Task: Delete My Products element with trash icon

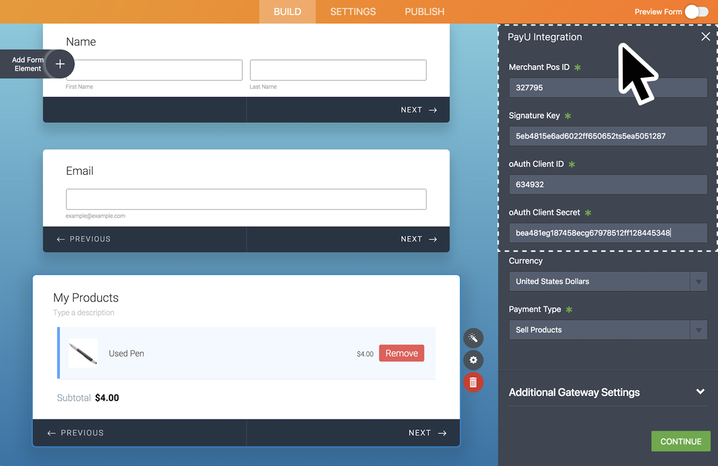Action: point(473,382)
